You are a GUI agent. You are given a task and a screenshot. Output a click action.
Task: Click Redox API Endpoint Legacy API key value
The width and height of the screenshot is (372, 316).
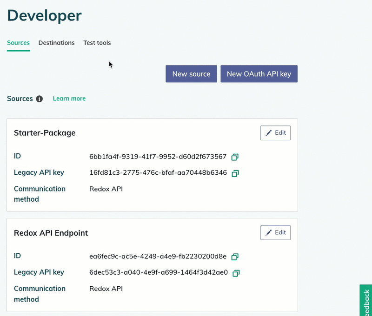[159, 272]
